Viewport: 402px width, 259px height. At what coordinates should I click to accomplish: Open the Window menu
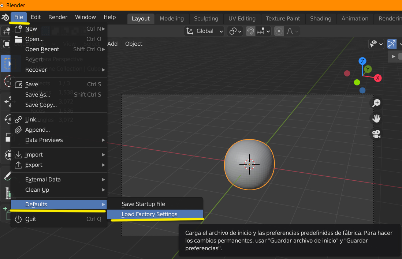85,17
